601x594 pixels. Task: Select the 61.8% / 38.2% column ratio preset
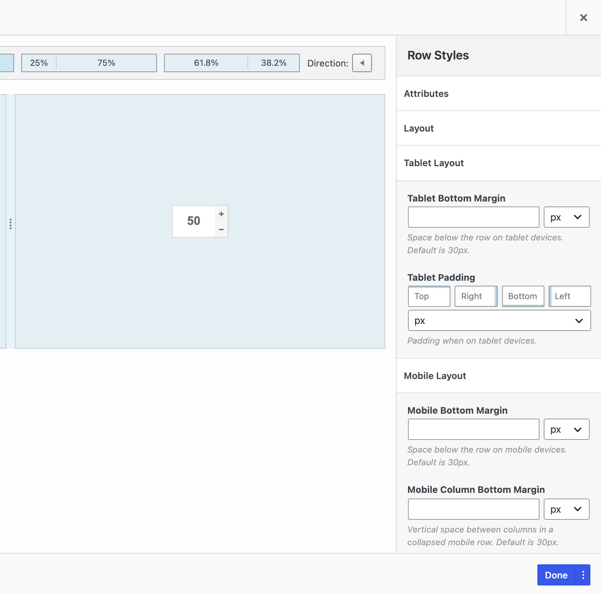[x=232, y=63]
